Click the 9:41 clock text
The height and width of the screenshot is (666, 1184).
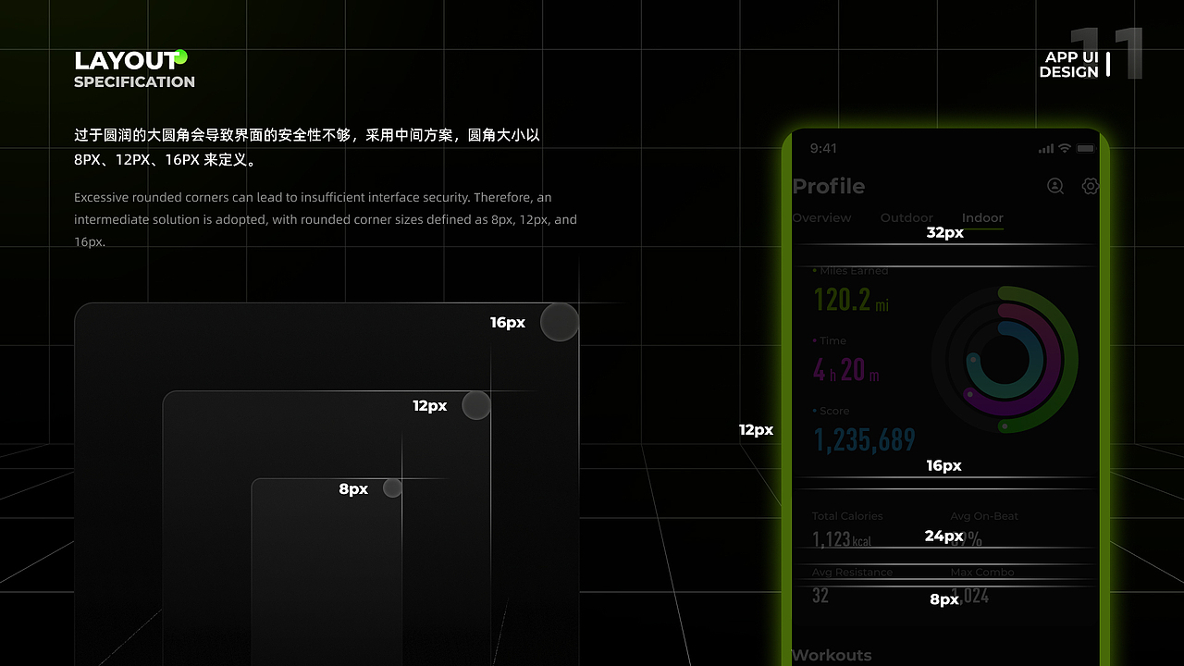(x=823, y=148)
